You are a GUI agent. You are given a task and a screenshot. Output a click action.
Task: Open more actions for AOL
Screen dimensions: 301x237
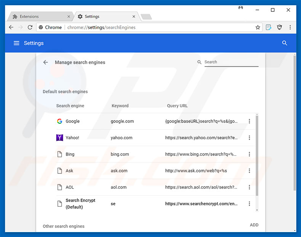tap(249, 187)
